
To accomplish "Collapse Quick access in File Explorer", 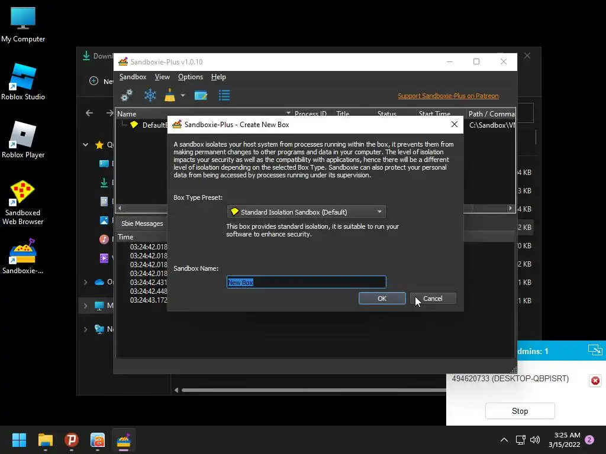I will point(85,145).
